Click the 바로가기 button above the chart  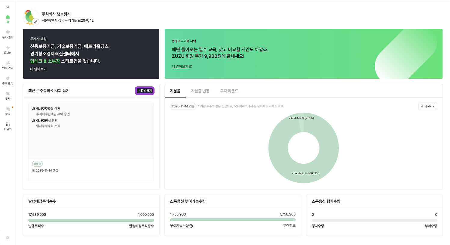tap(427, 106)
